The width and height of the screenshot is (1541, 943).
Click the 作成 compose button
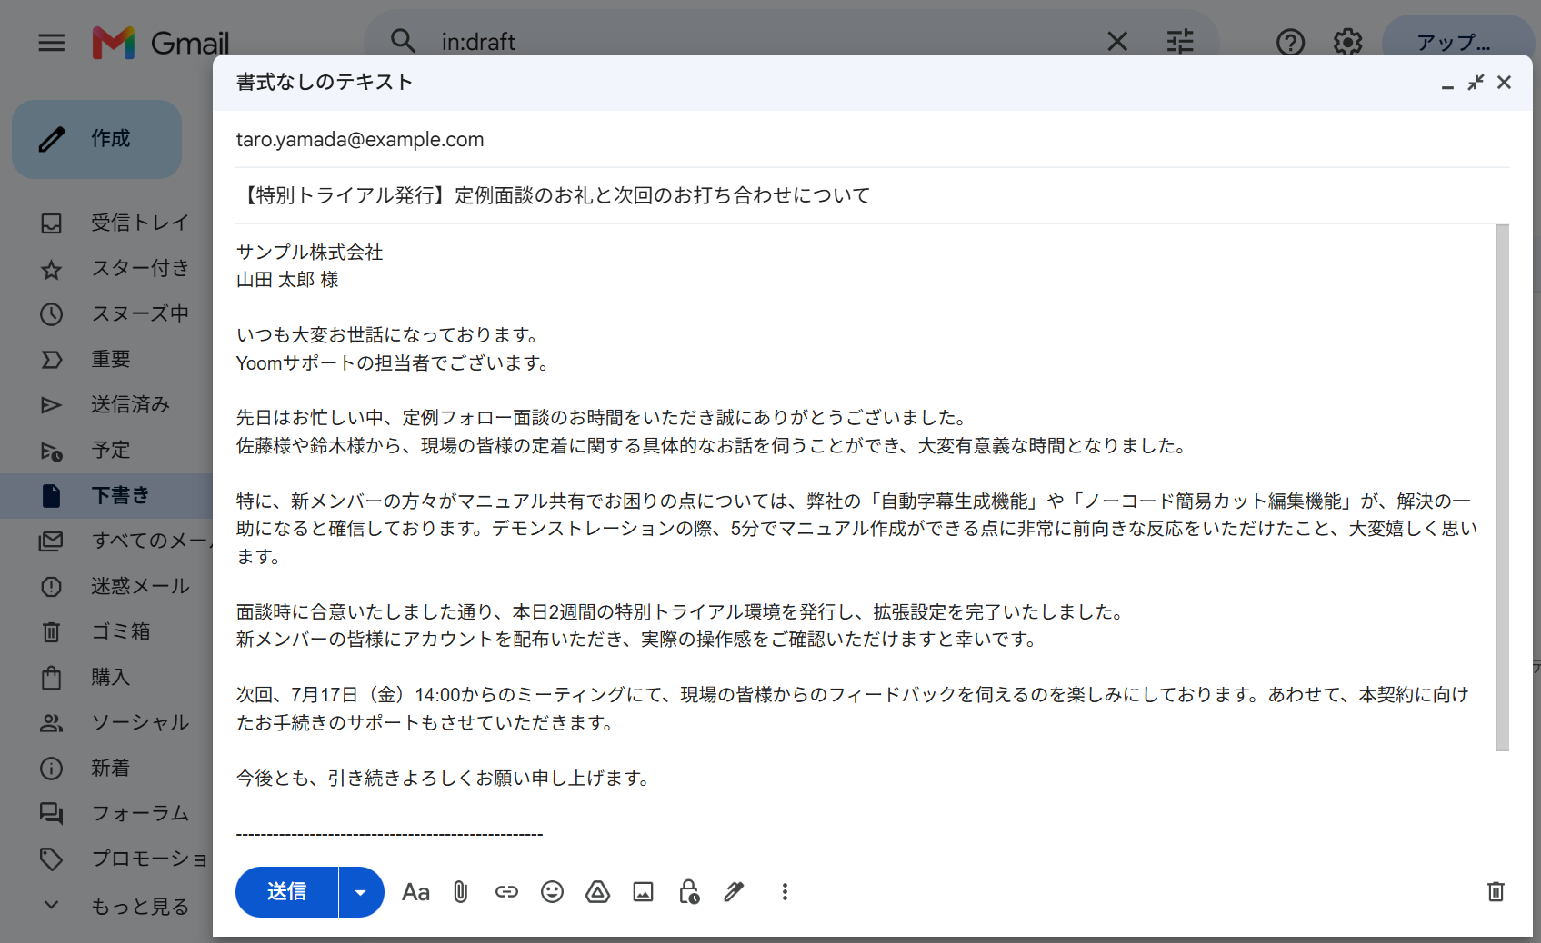click(x=96, y=139)
